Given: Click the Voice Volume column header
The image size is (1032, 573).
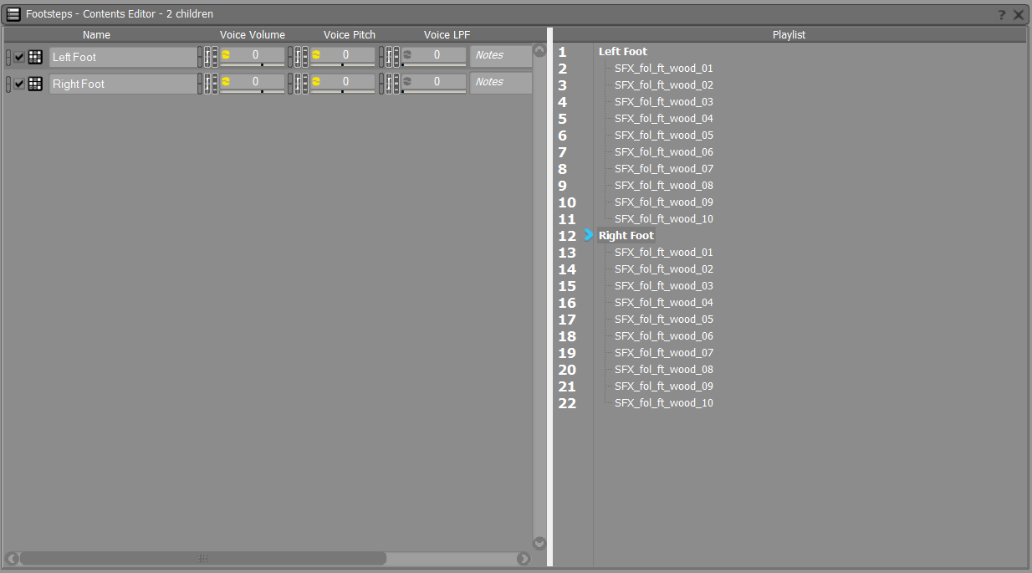Looking at the screenshot, I should click(x=253, y=35).
